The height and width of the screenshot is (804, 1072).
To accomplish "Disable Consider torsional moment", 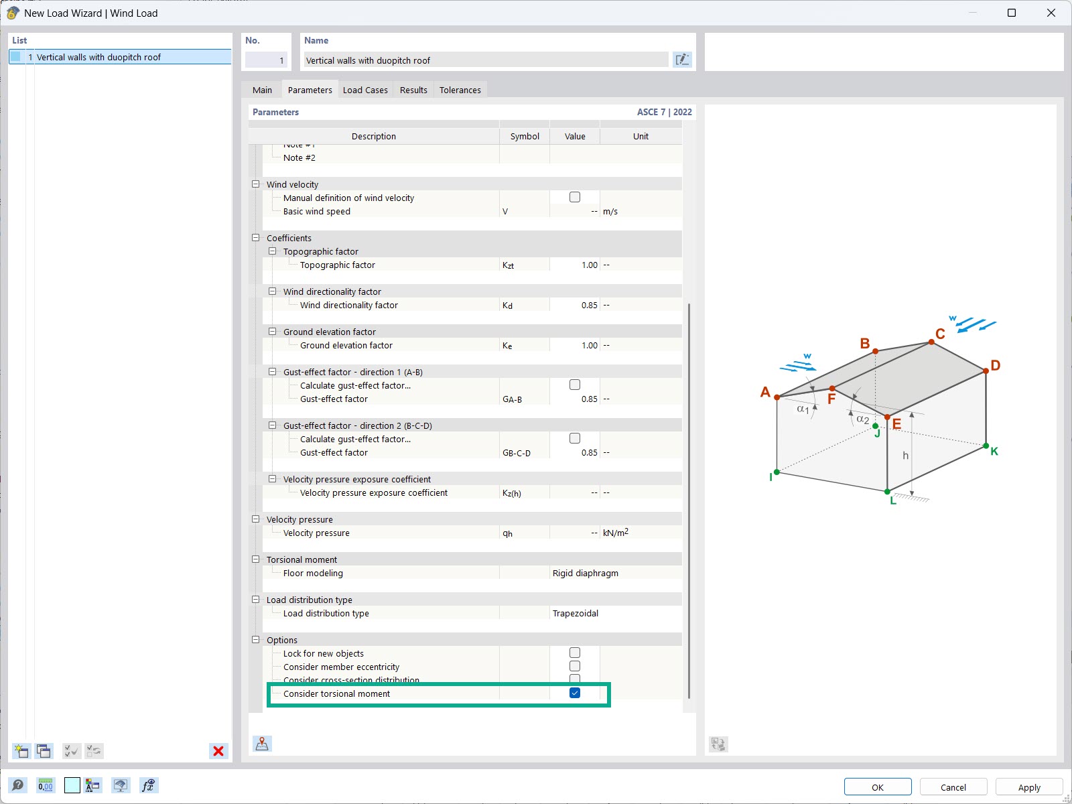I will click(x=574, y=693).
